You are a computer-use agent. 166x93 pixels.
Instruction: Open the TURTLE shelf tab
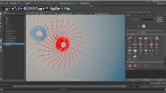point(91,6)
